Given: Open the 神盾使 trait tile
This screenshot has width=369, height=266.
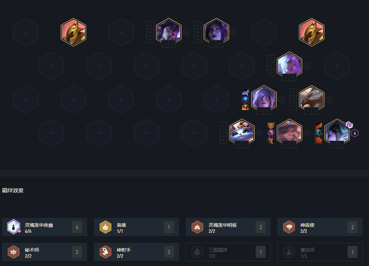Looking at the screenshot, I should [320, 227].
